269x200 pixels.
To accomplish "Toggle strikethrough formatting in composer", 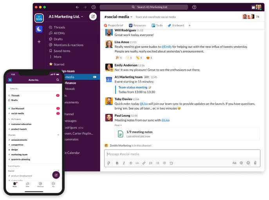I will pos(131,163).
